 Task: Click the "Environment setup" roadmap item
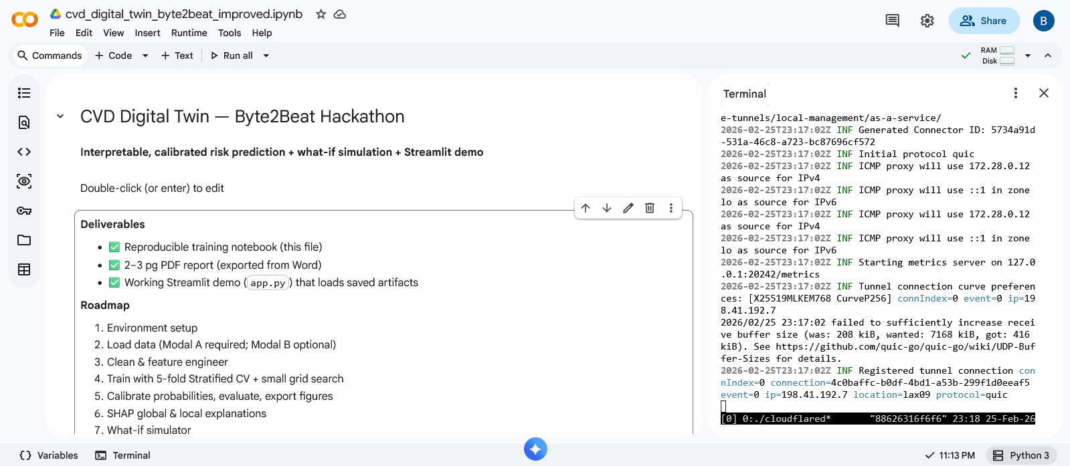(x=152, y=328)
